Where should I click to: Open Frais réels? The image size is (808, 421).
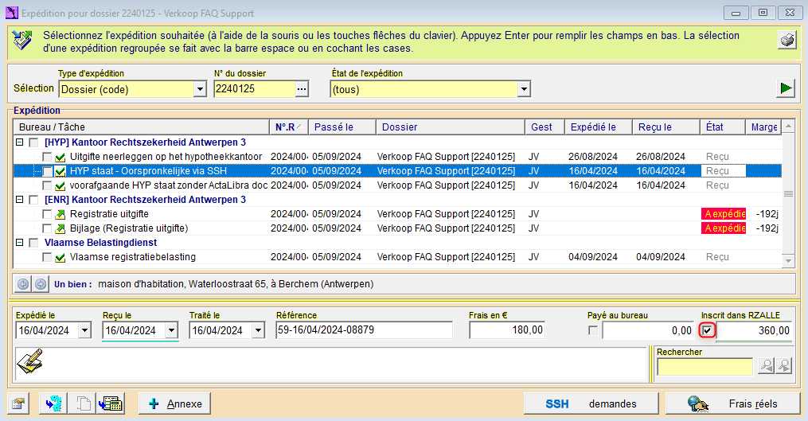coord(733,403)
